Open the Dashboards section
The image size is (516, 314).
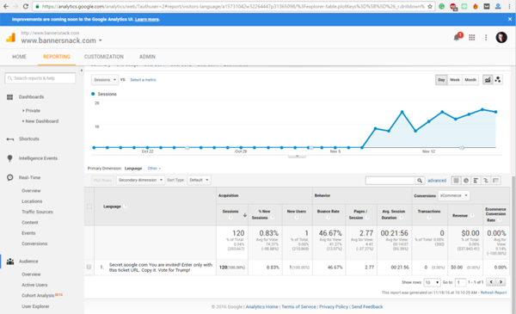(31, 96)
